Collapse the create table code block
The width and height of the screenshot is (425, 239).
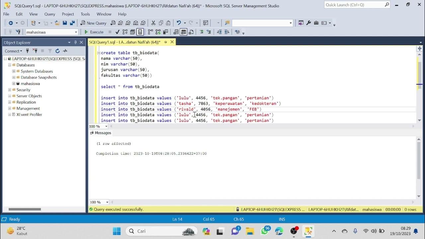99,53
